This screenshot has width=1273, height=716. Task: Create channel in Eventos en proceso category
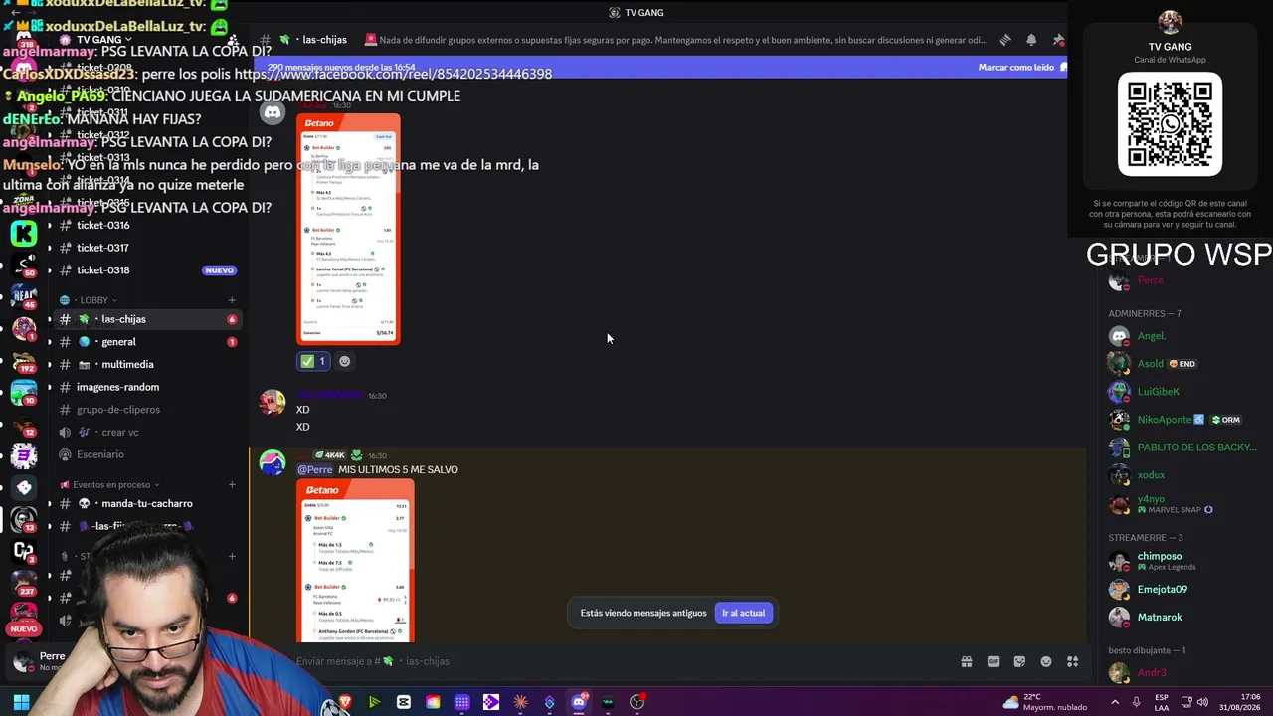[x=232, y=485]
